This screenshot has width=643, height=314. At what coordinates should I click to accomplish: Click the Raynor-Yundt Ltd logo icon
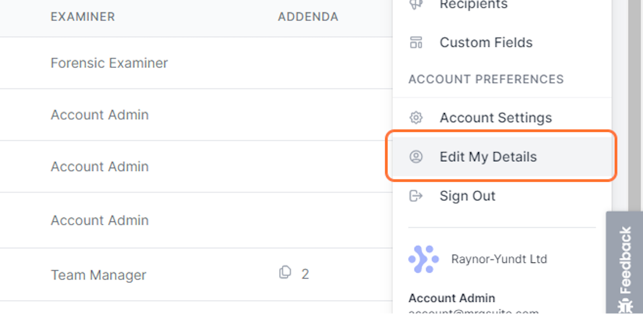423,259
